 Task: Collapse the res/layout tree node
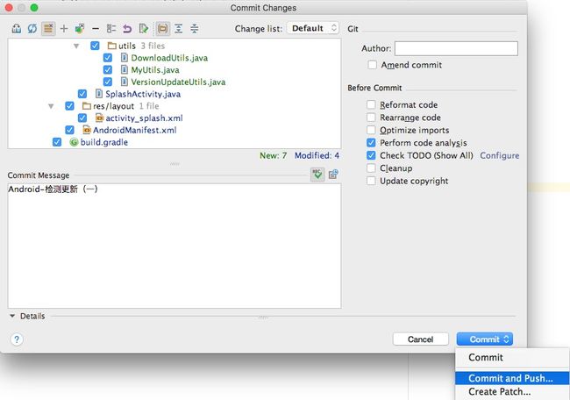click(51, 106)
